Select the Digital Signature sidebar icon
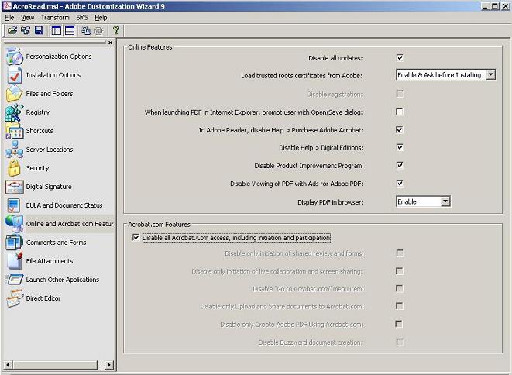 pyautogui.click(x=15, y=187)
